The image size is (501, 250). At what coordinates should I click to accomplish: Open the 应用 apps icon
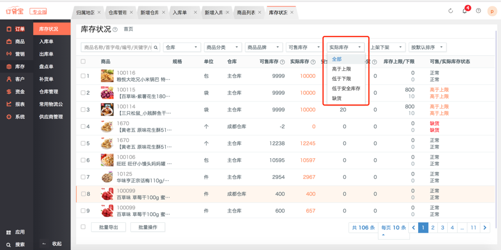pyautogui.click(x=9, y=233)
